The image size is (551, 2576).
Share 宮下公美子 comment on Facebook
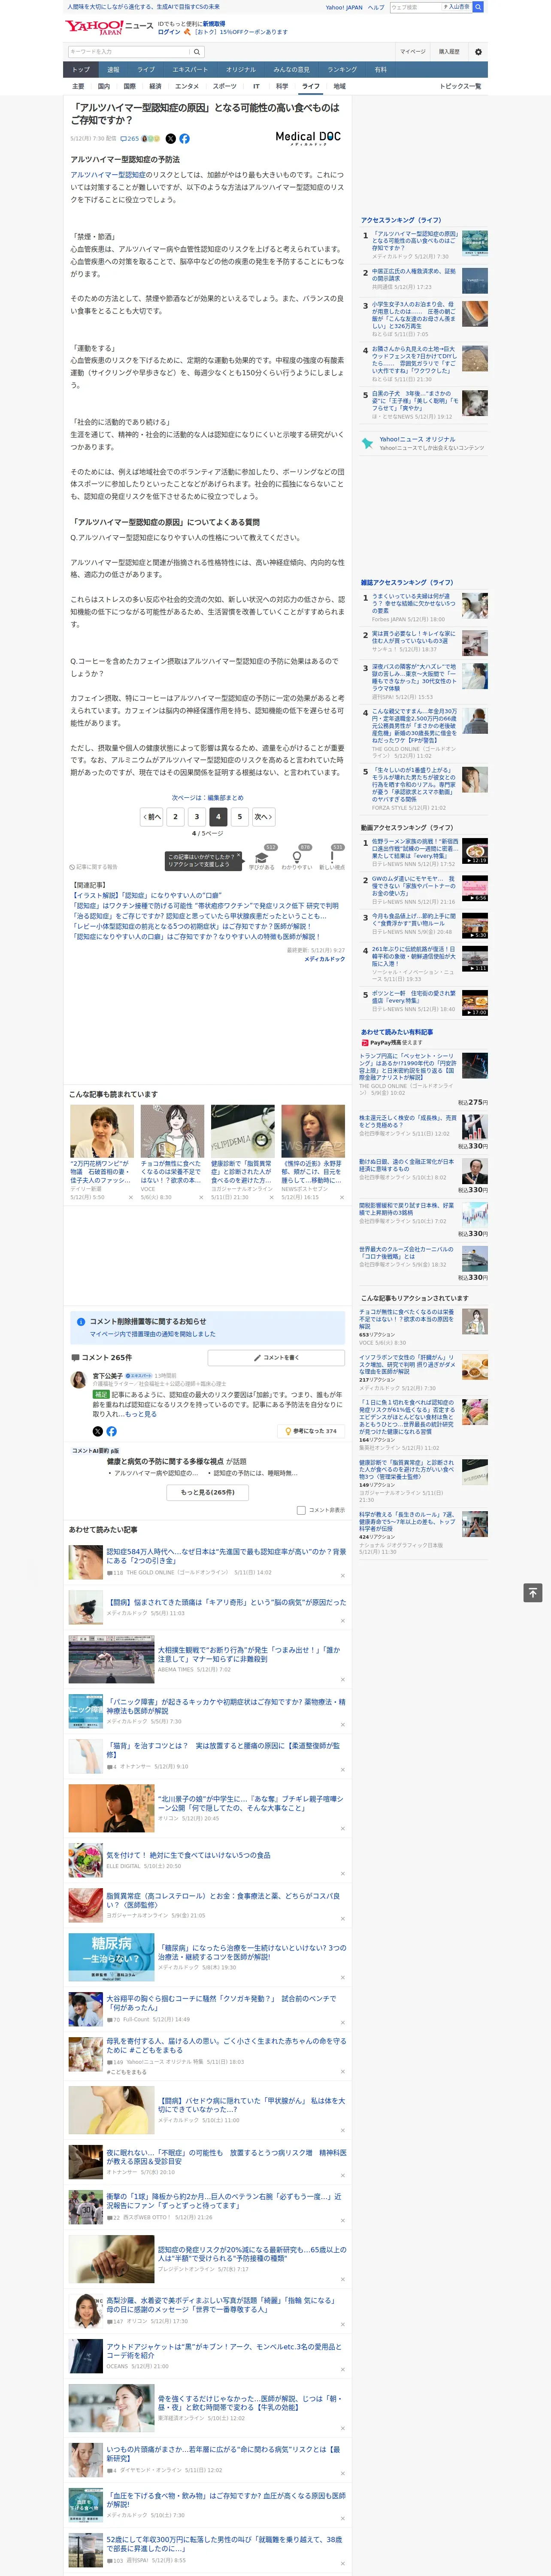(x=111, y=1431)
